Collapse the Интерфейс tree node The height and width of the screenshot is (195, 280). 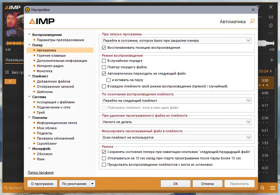tap(30, 148)
